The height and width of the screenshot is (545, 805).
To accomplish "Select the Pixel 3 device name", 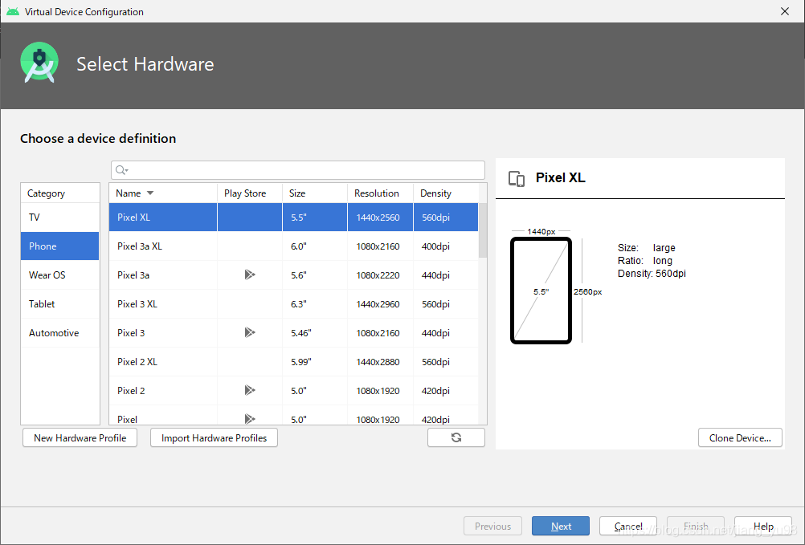I will [131, 333].
